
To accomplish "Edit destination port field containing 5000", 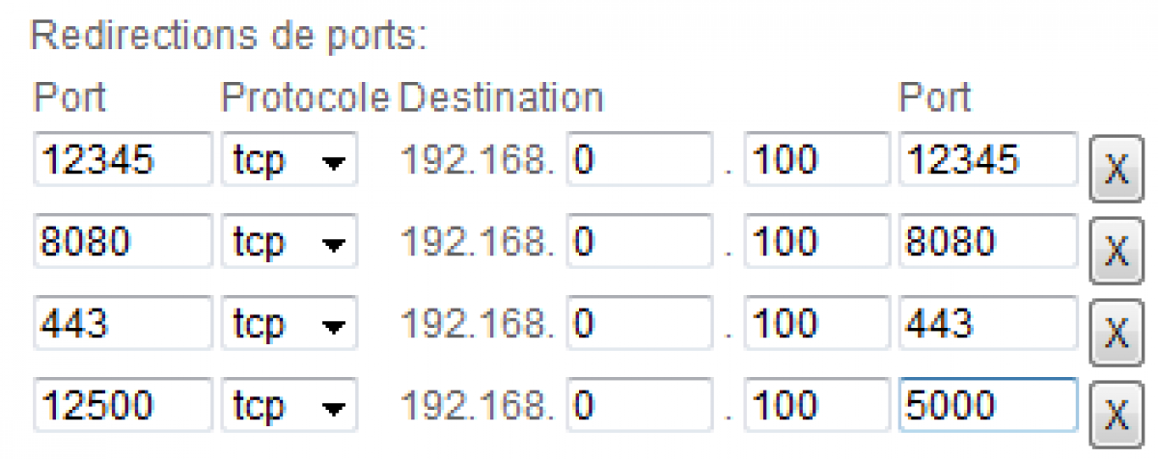I will tap(987, 405).
